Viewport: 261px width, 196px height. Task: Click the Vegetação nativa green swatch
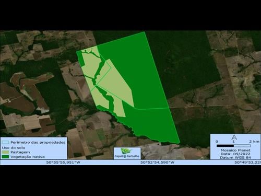point(5,157)
